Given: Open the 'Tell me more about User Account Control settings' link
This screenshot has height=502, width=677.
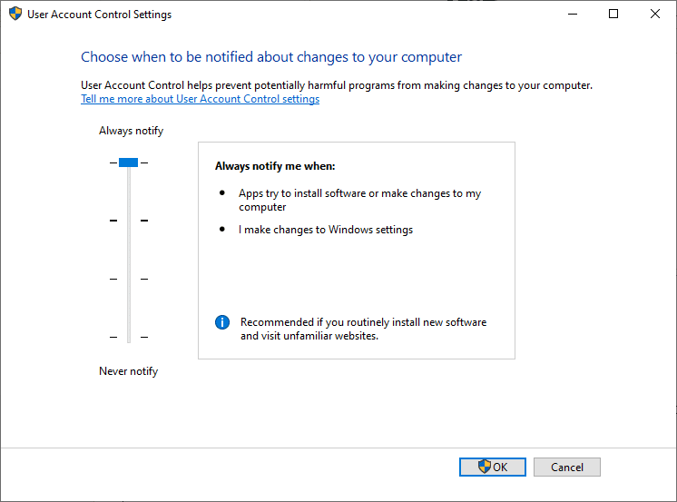Looking at the screenshot, I should click(x=200, y=99).
